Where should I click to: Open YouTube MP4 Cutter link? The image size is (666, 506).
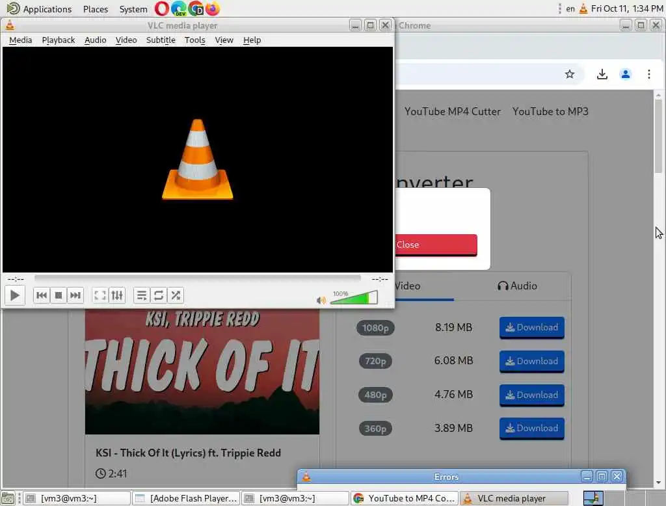coord(453,112)
